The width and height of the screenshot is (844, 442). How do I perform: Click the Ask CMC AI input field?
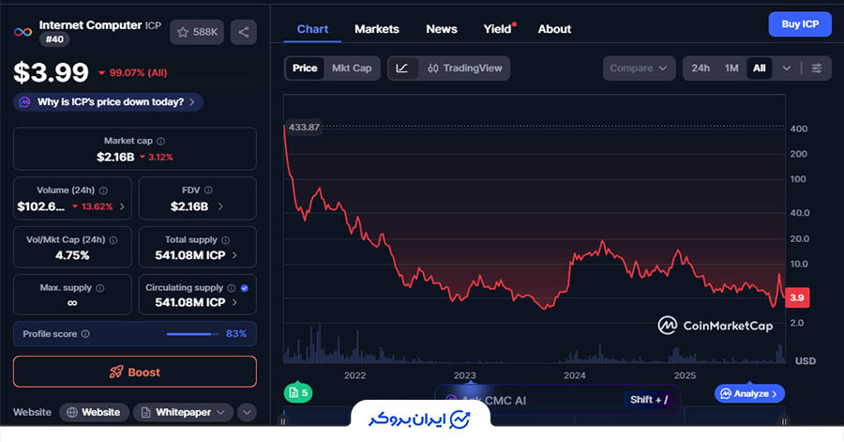(x=557, y=400)
